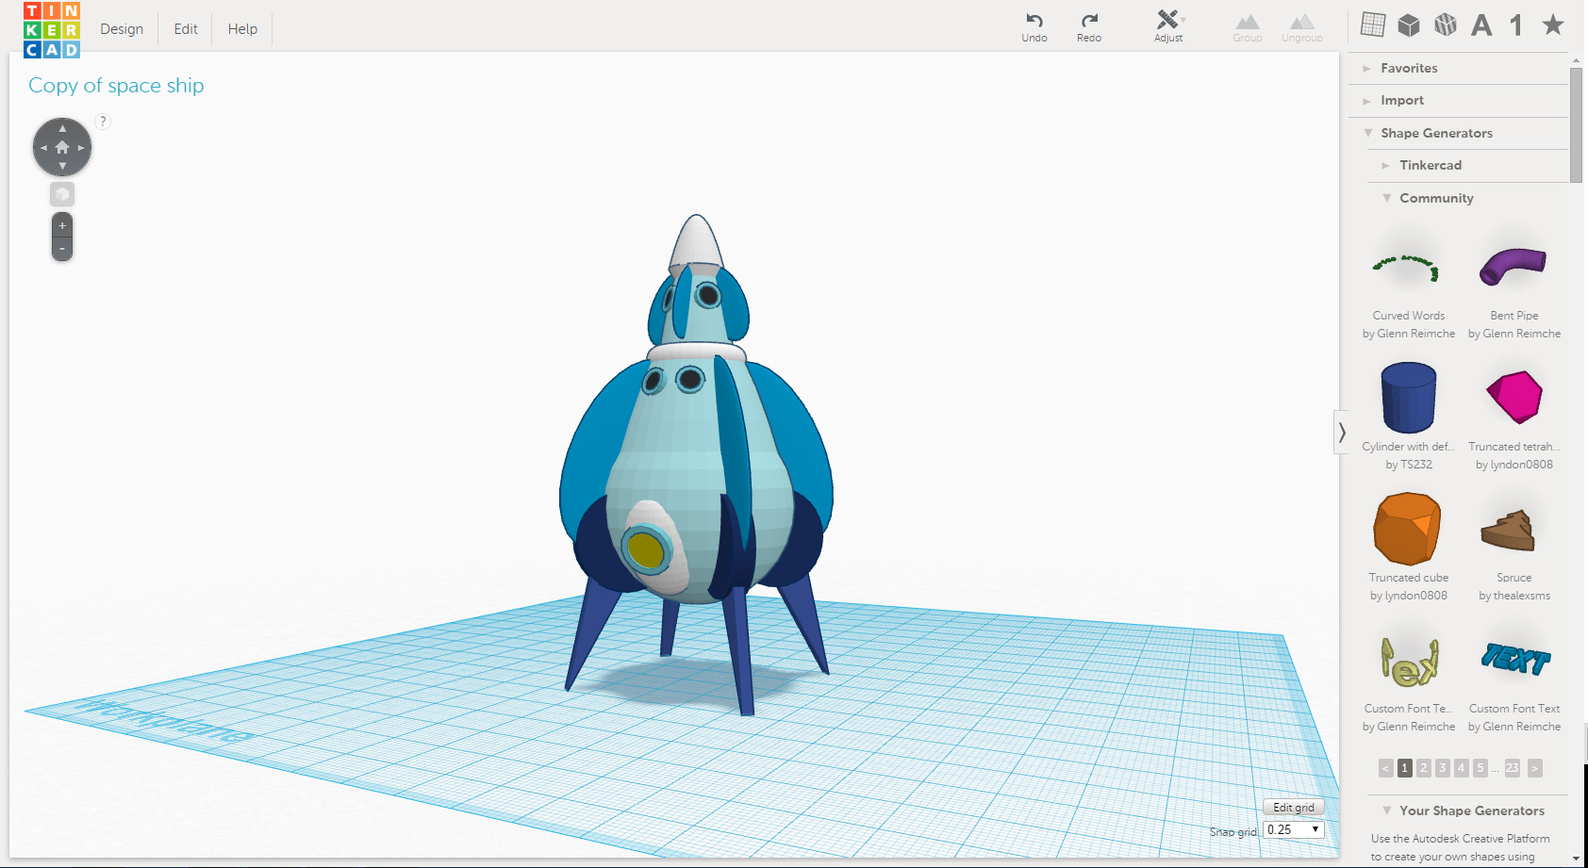The width and height of the screenshot is (1588, 868).
Task: Zoom in with the plus button
Action: (62, 226)
